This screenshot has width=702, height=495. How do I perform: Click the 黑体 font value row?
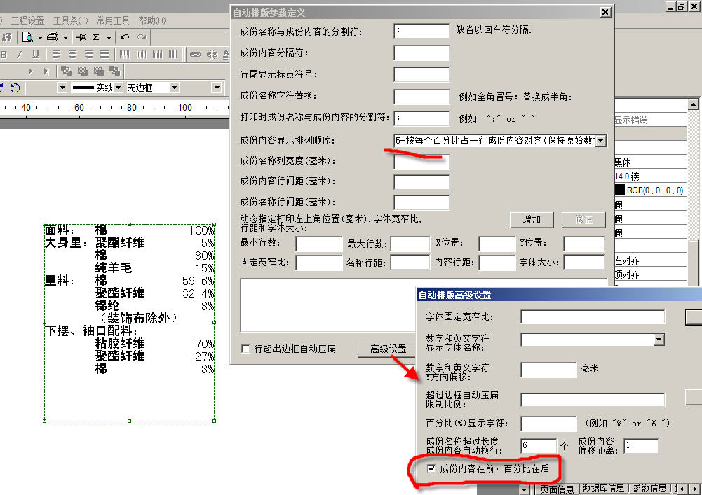click(650, 162)
